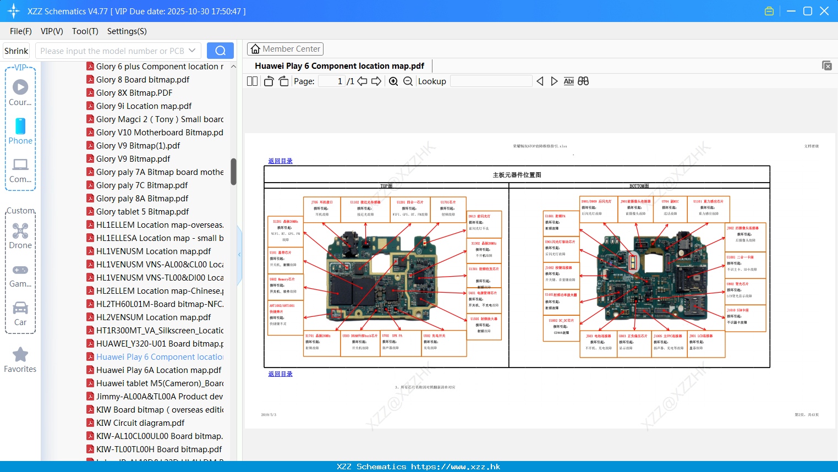Click the Abi text select icon

pyautogui.click(x=568, y=81)
